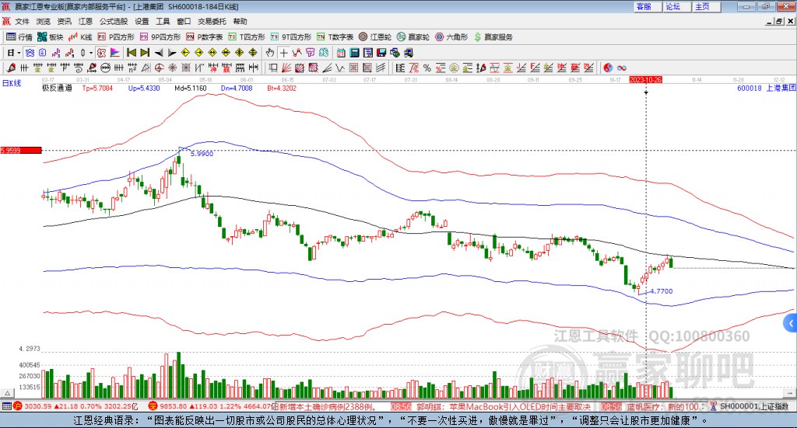Click the red-blue yin-yang icon
This screenshot has height=428, width=797.
tap(608, 68)
